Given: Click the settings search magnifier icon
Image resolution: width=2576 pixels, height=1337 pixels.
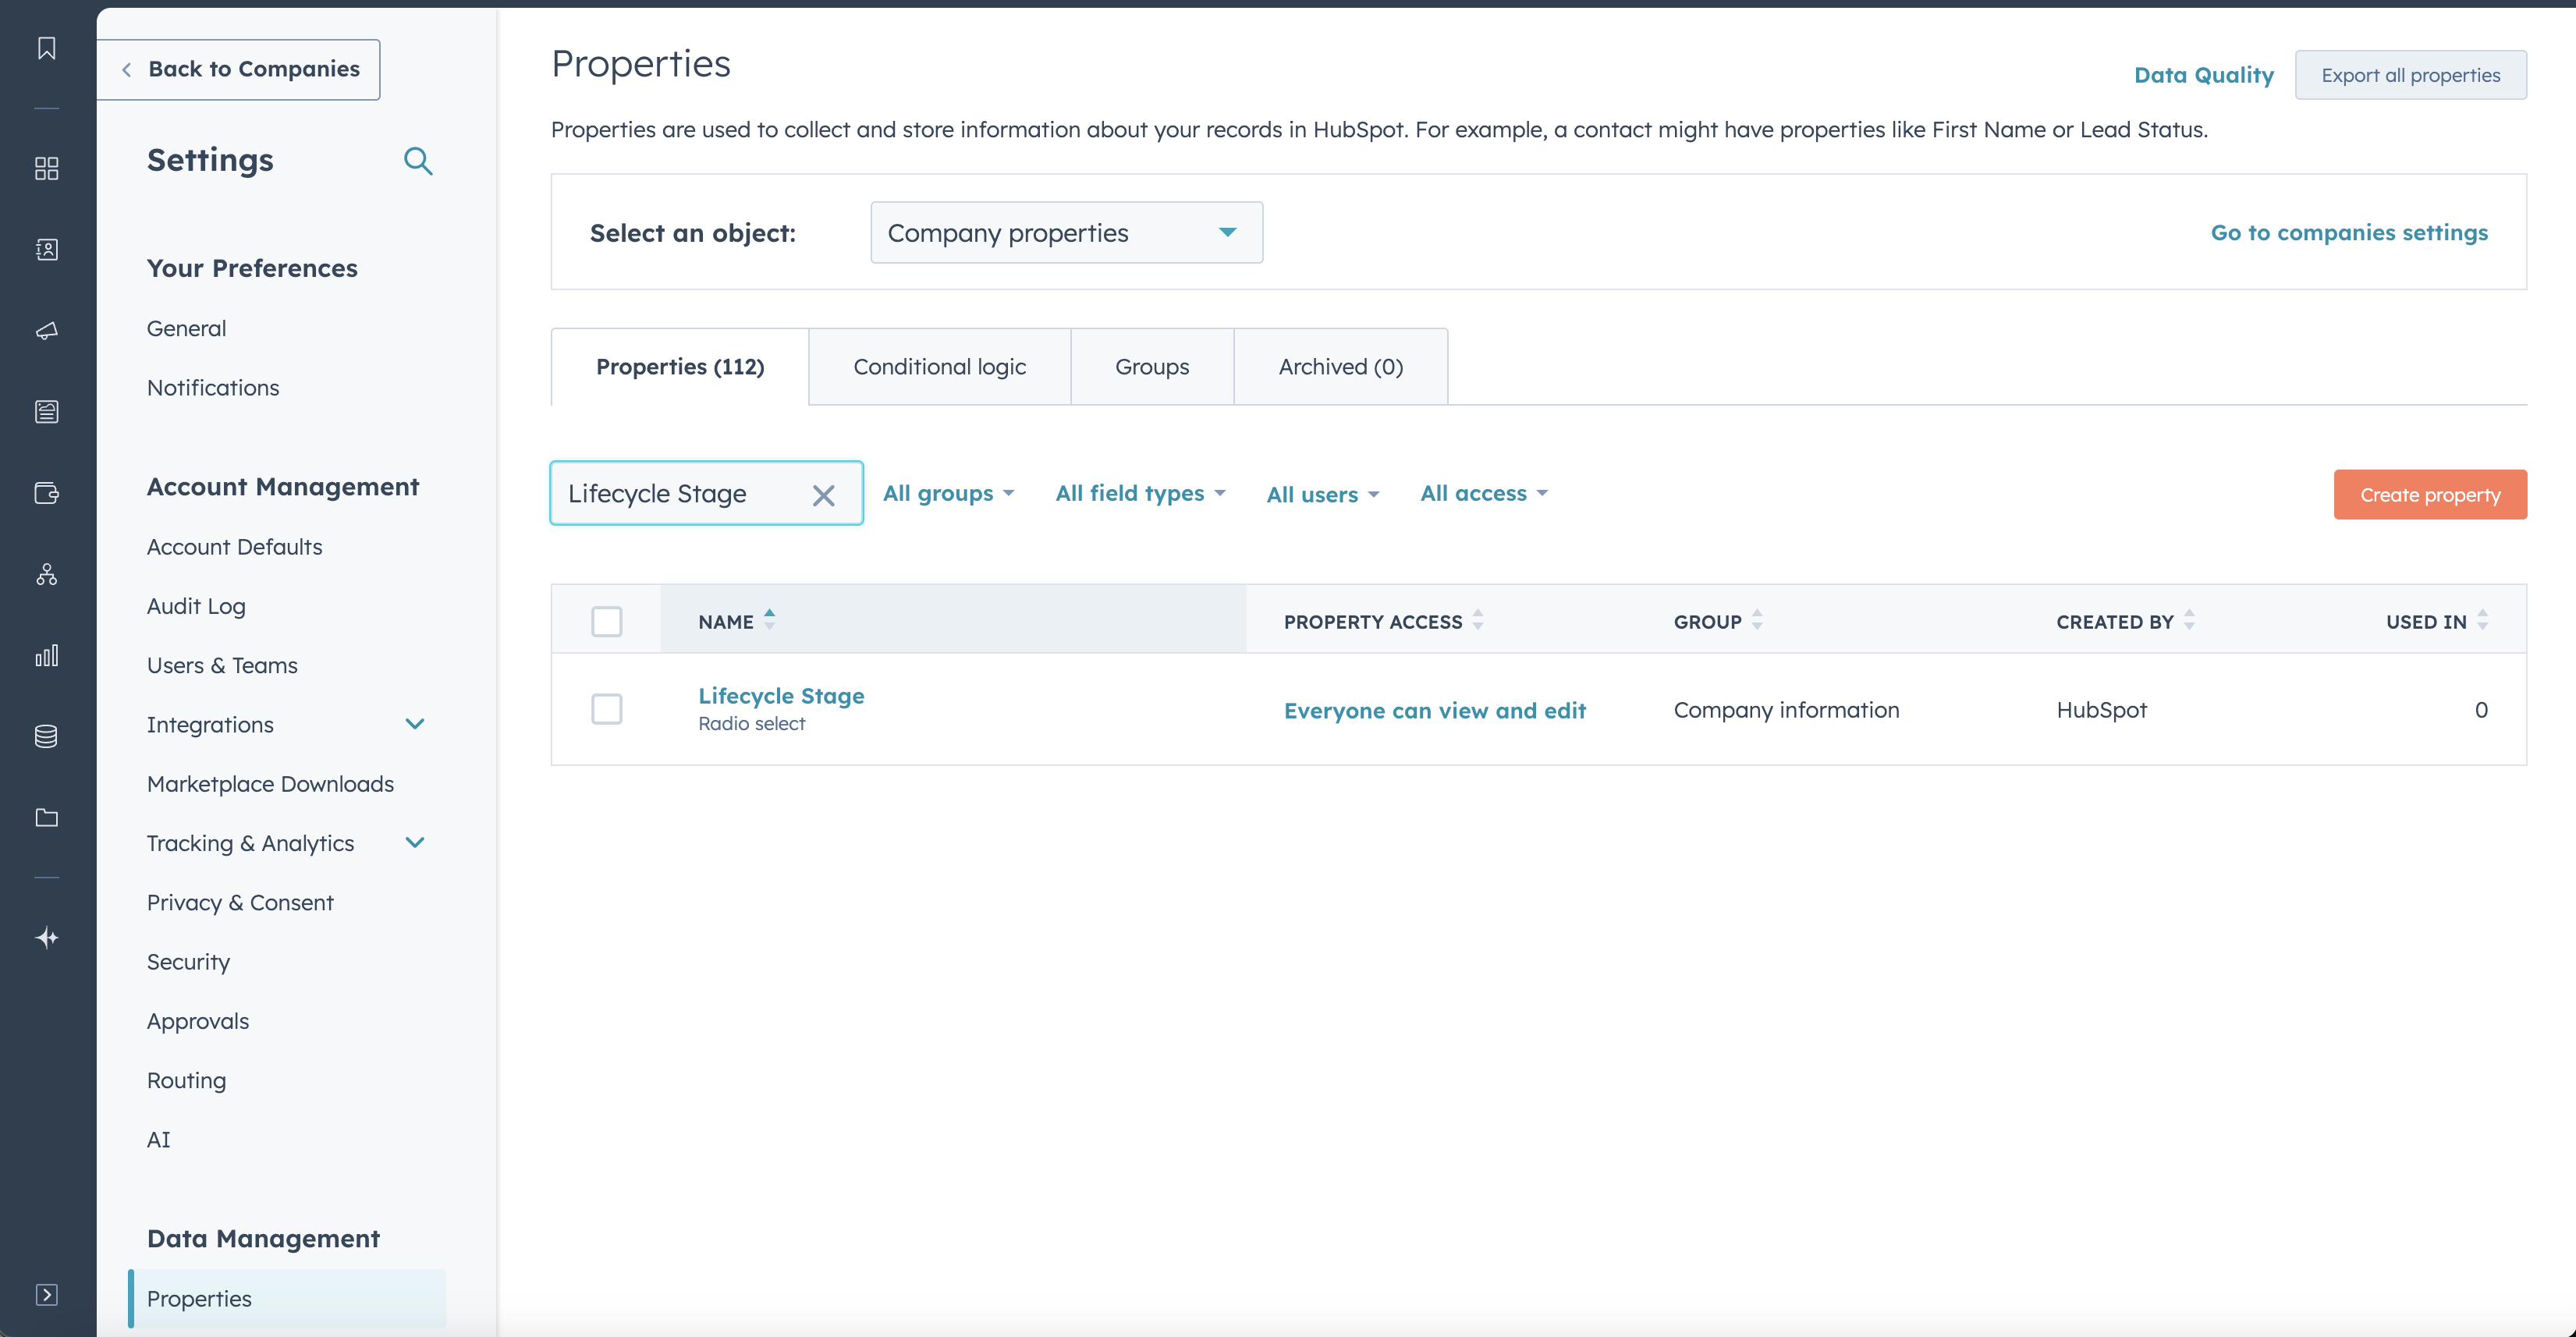Looking at the screenshot, I should (x=418, y=161).
